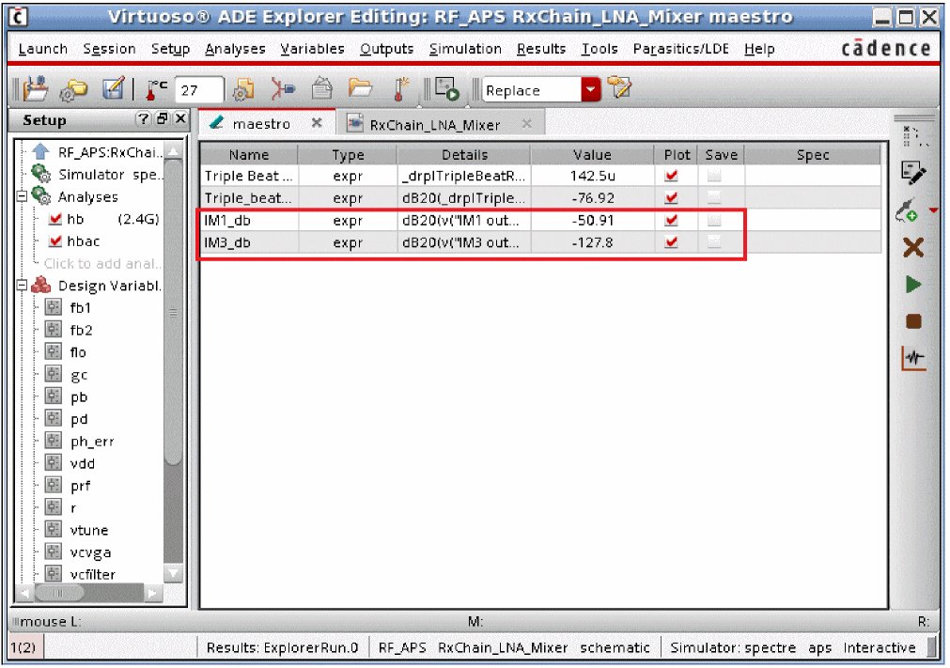Click the model libraries gear-document icon
The height and width of the screenshot is (668, 950).
(243, 90)
